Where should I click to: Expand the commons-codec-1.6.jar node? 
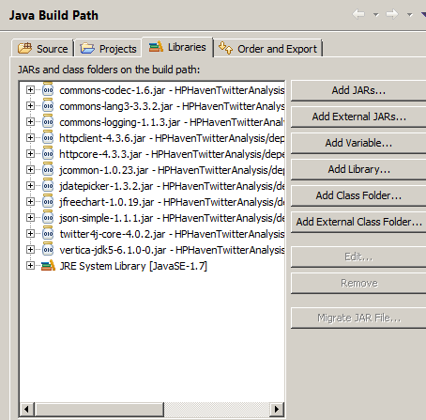click(30, 90)
